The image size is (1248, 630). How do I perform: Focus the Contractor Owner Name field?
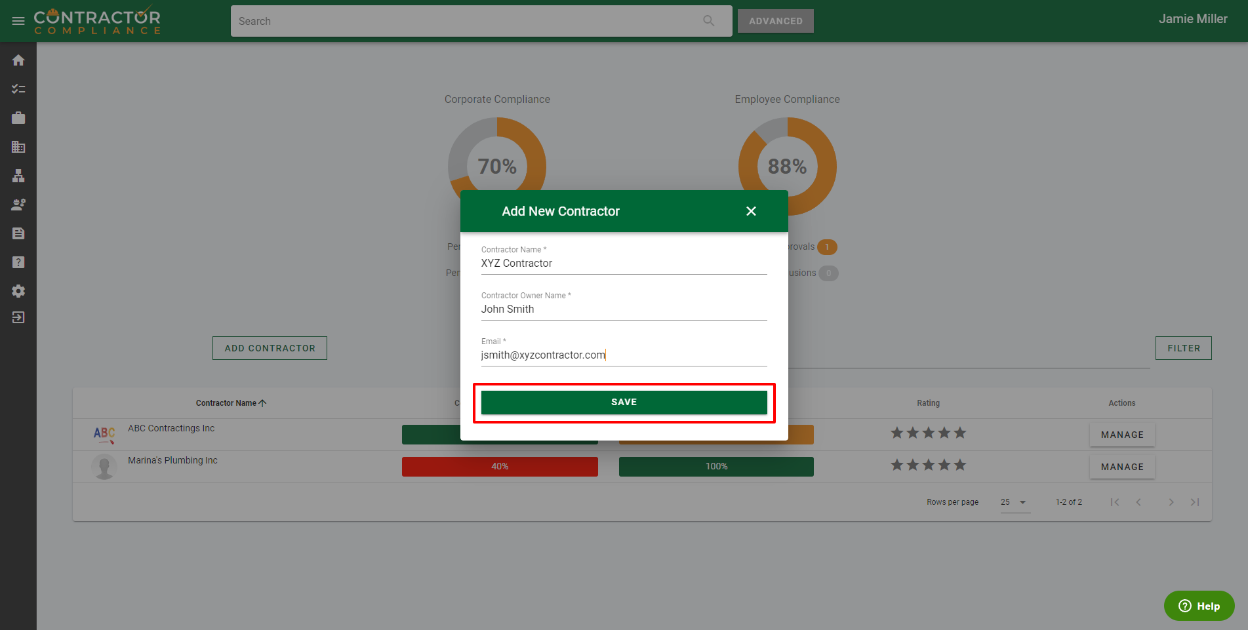(x=623, y=309)
